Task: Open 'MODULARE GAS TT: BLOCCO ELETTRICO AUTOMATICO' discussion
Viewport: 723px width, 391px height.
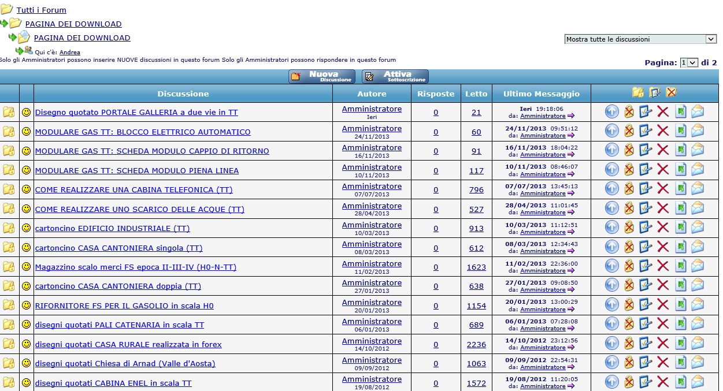Action: [143, 132]
